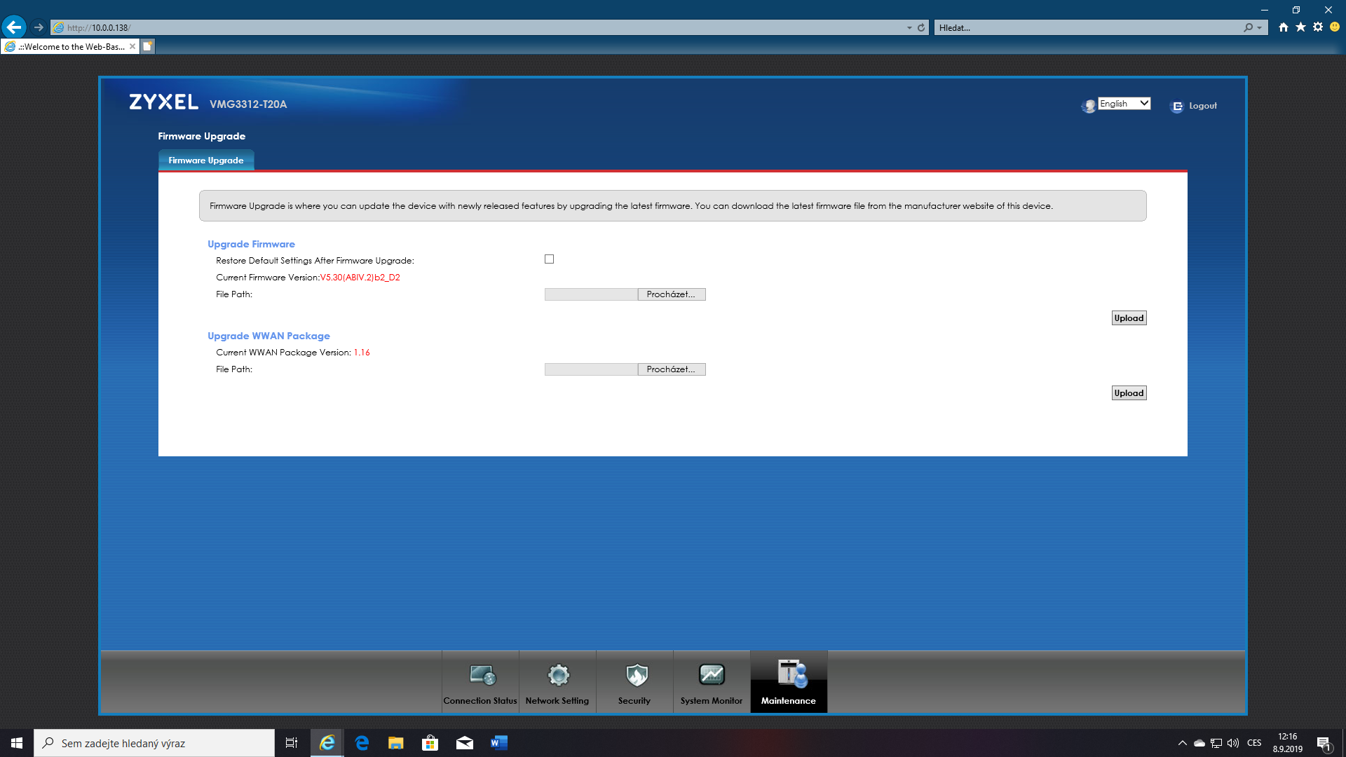
Task: Open Microsoft Word from the taskbar
Action: 498,743
